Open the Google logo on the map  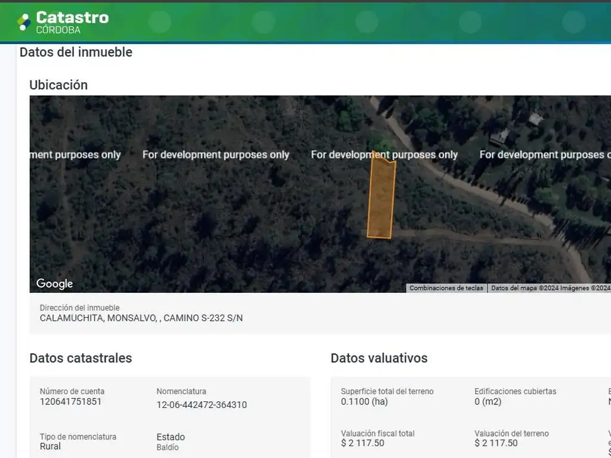pyautogui.click(x=54, y=284)
